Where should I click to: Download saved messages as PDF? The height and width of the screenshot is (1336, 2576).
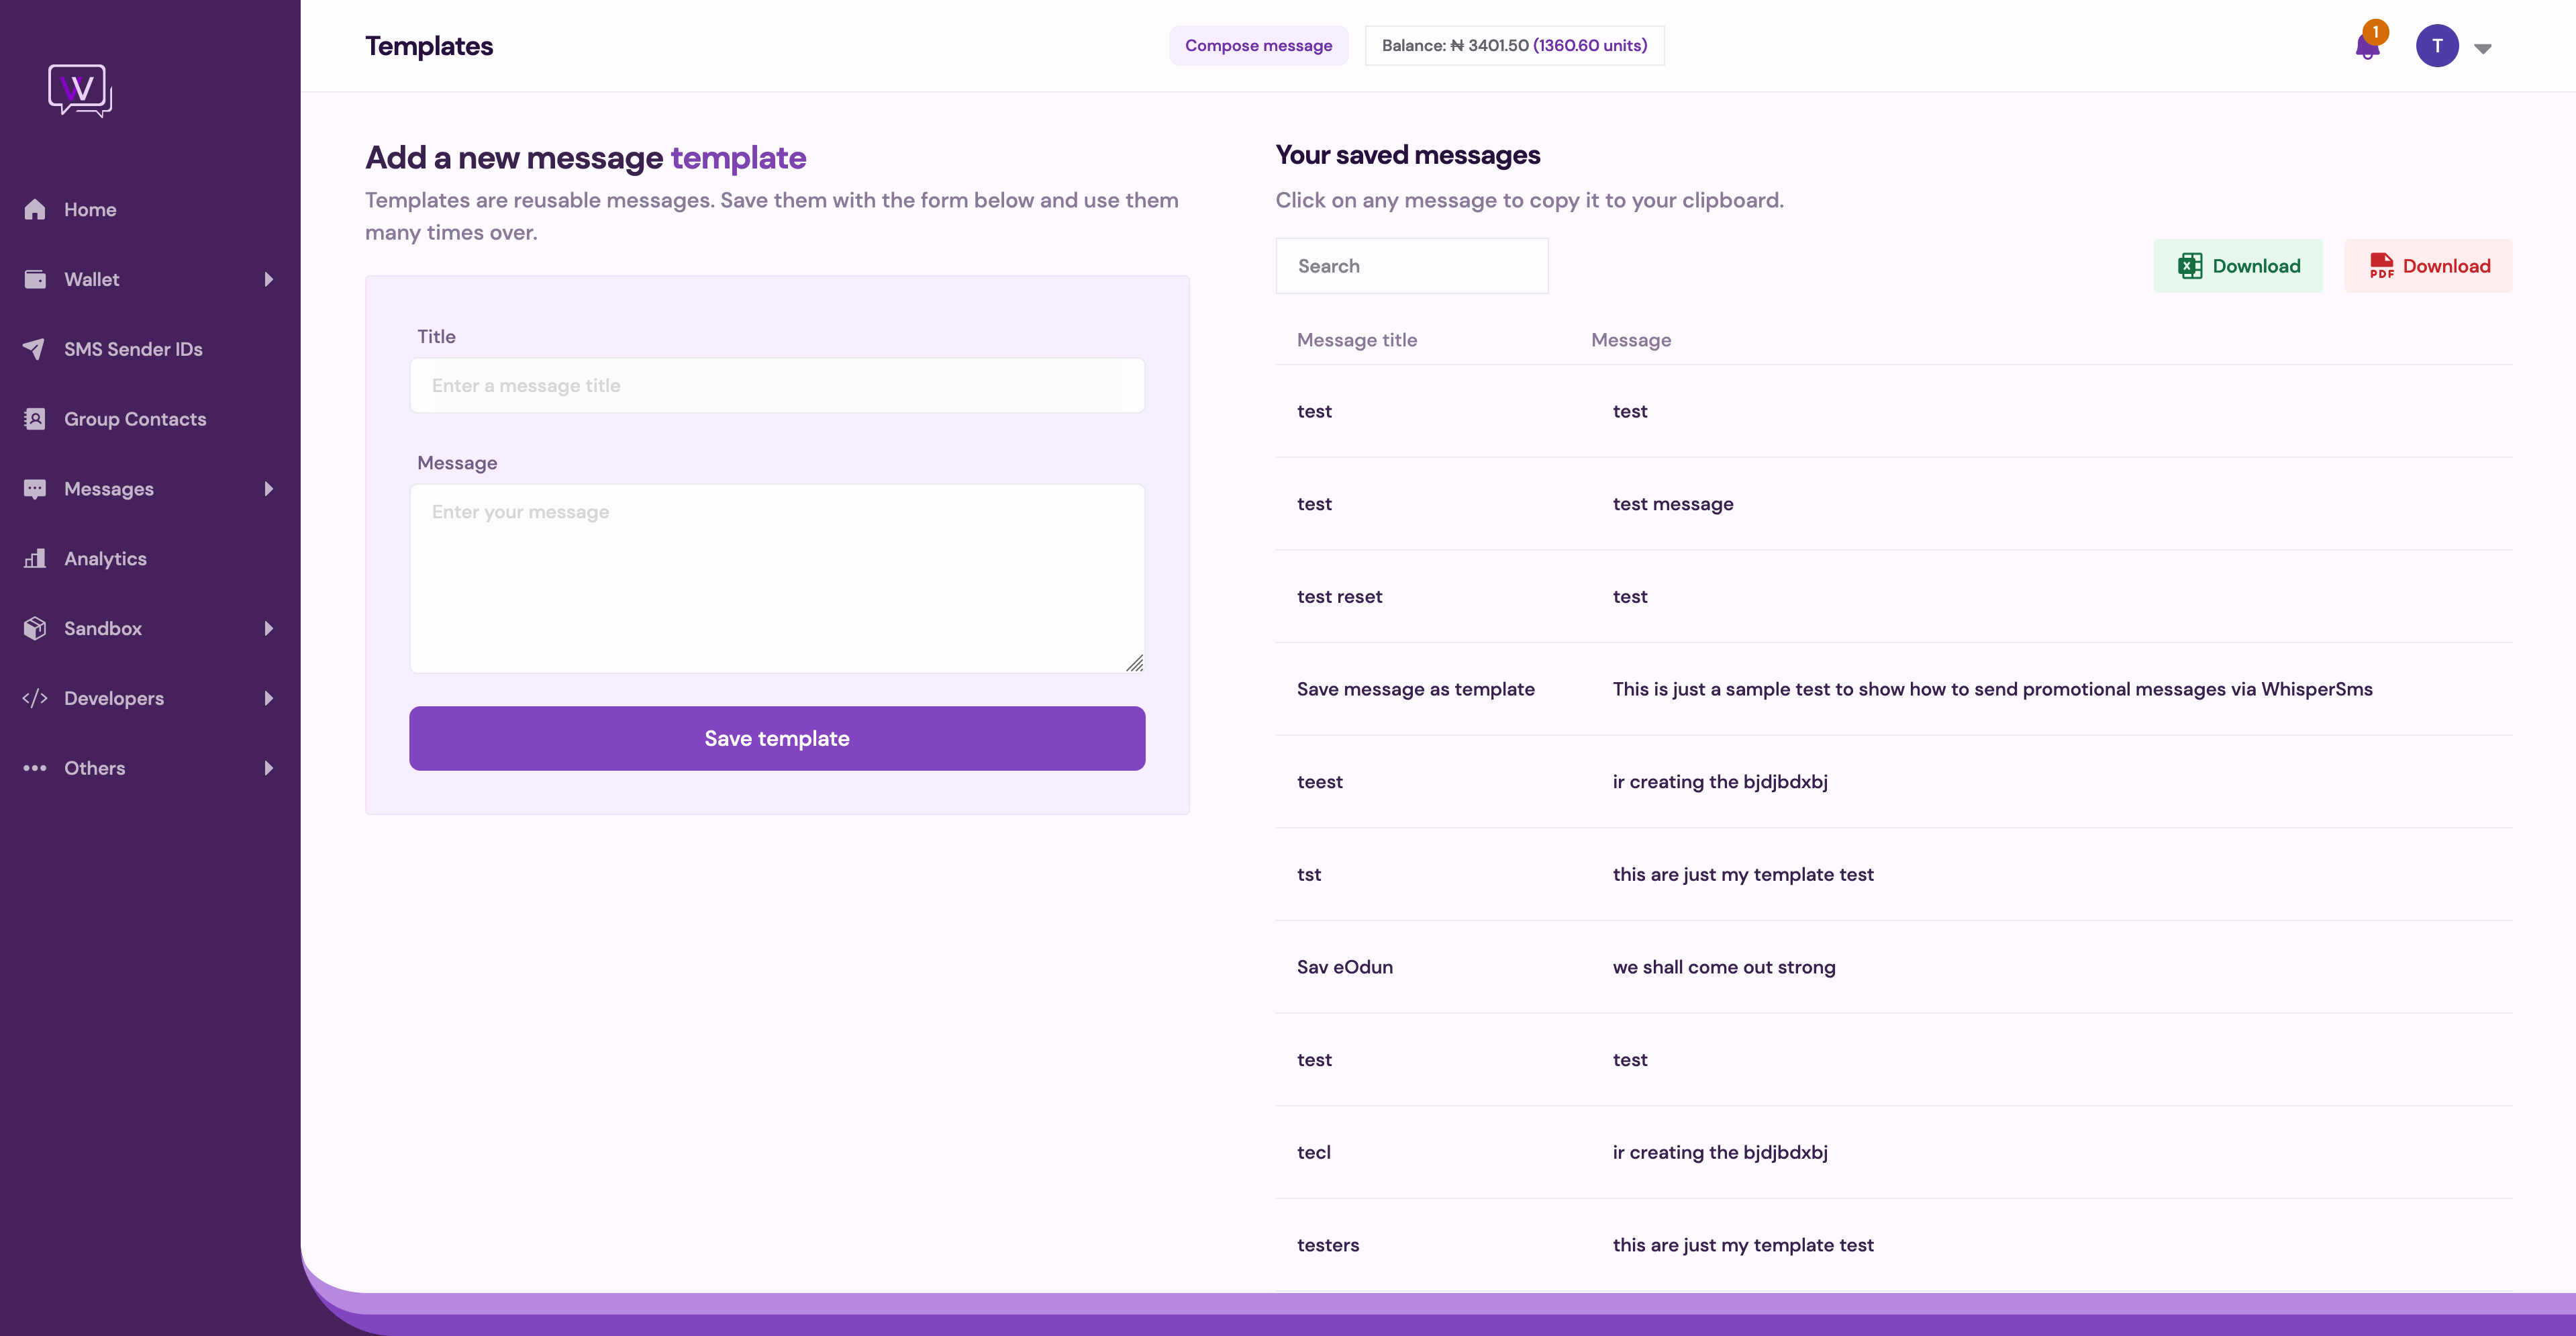tap(2428, 266)
